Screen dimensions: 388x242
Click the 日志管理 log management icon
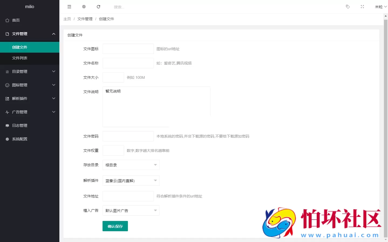(x=7, y=125)
